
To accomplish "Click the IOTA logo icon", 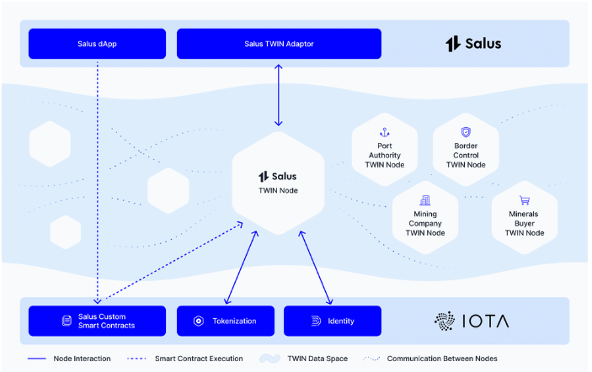I will point(445,321).
